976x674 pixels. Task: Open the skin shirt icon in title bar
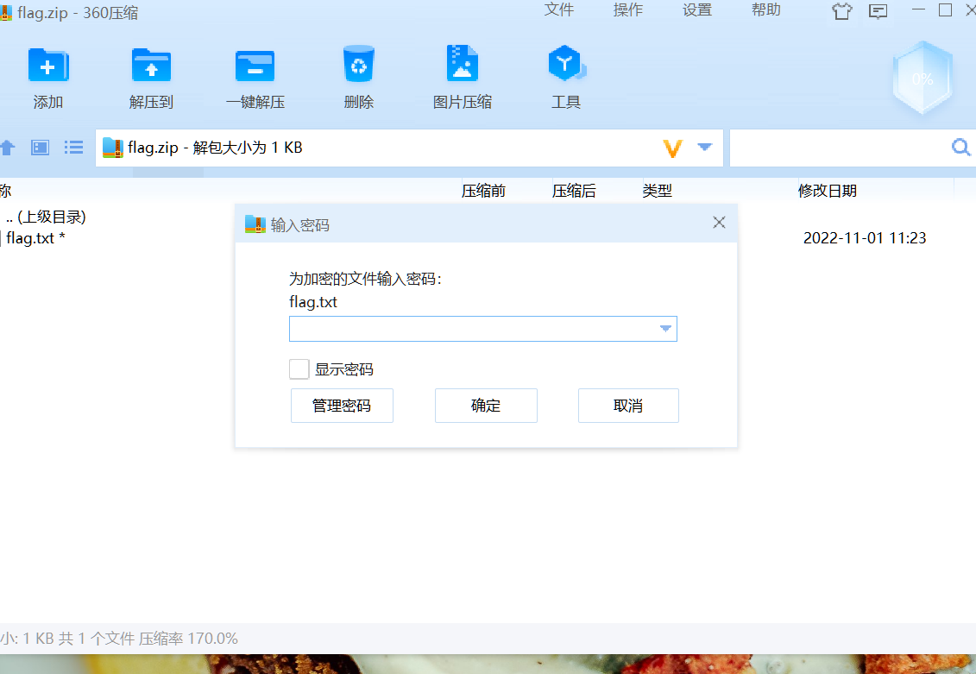coord(841,11)
